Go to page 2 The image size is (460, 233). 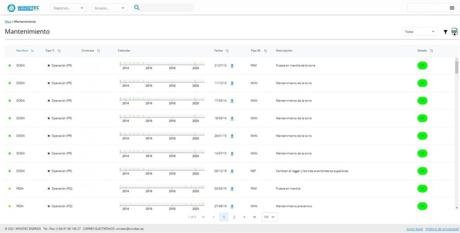point(234,217)
